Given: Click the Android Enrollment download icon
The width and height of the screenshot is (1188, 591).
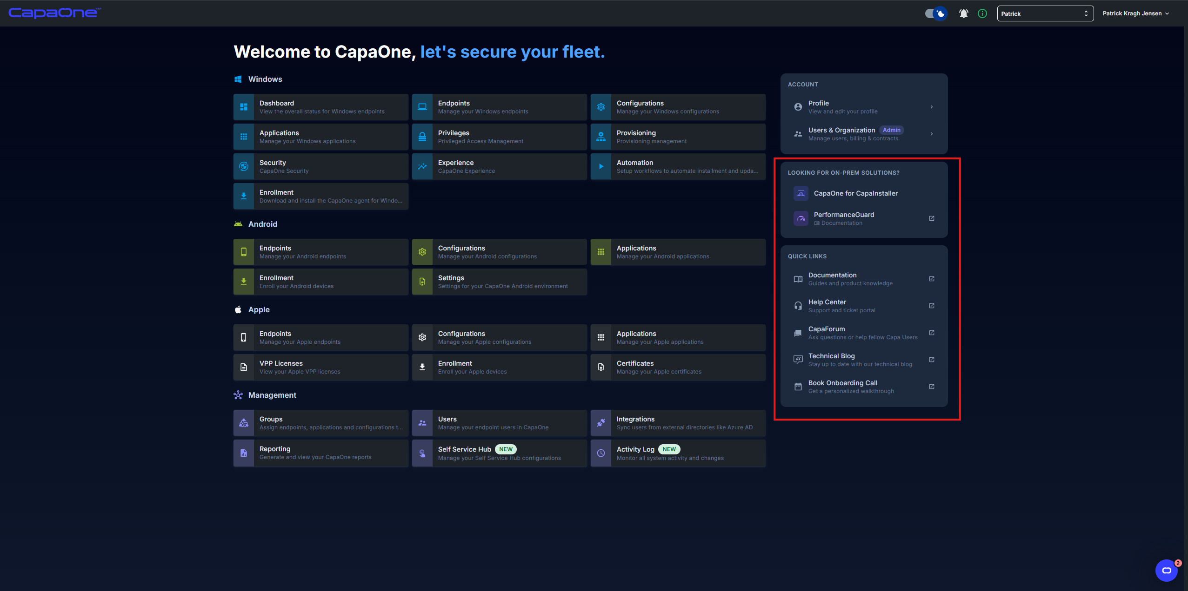Looking at the screenshot, I should (x=244, y=282).
